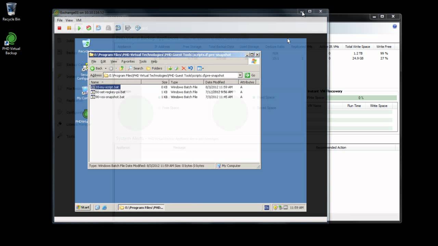Image resolution: width=438 pixels, height=246 pixels.
Task: Open the Explorer File menu
Action: click(x=94, y=61)
